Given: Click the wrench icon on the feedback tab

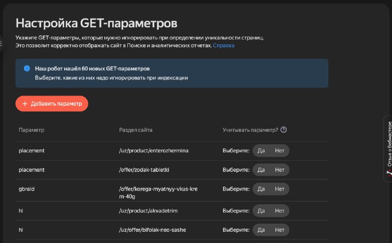Looking at the screenshot, I should (389, 173).
